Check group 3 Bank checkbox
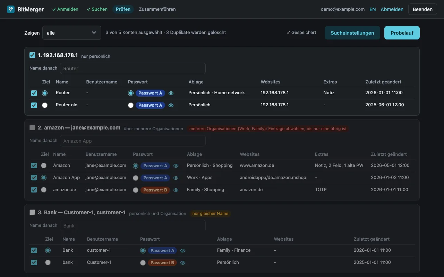 pos(32,212)
